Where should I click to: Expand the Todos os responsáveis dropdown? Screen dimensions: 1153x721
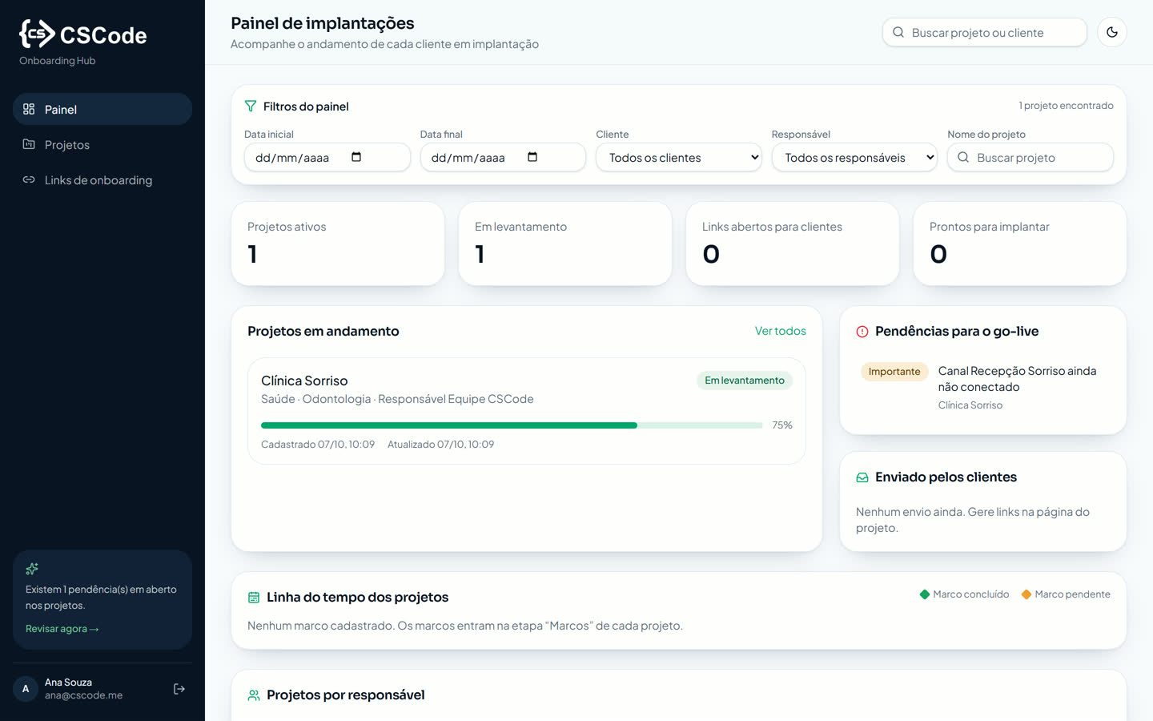pos(854,157)
